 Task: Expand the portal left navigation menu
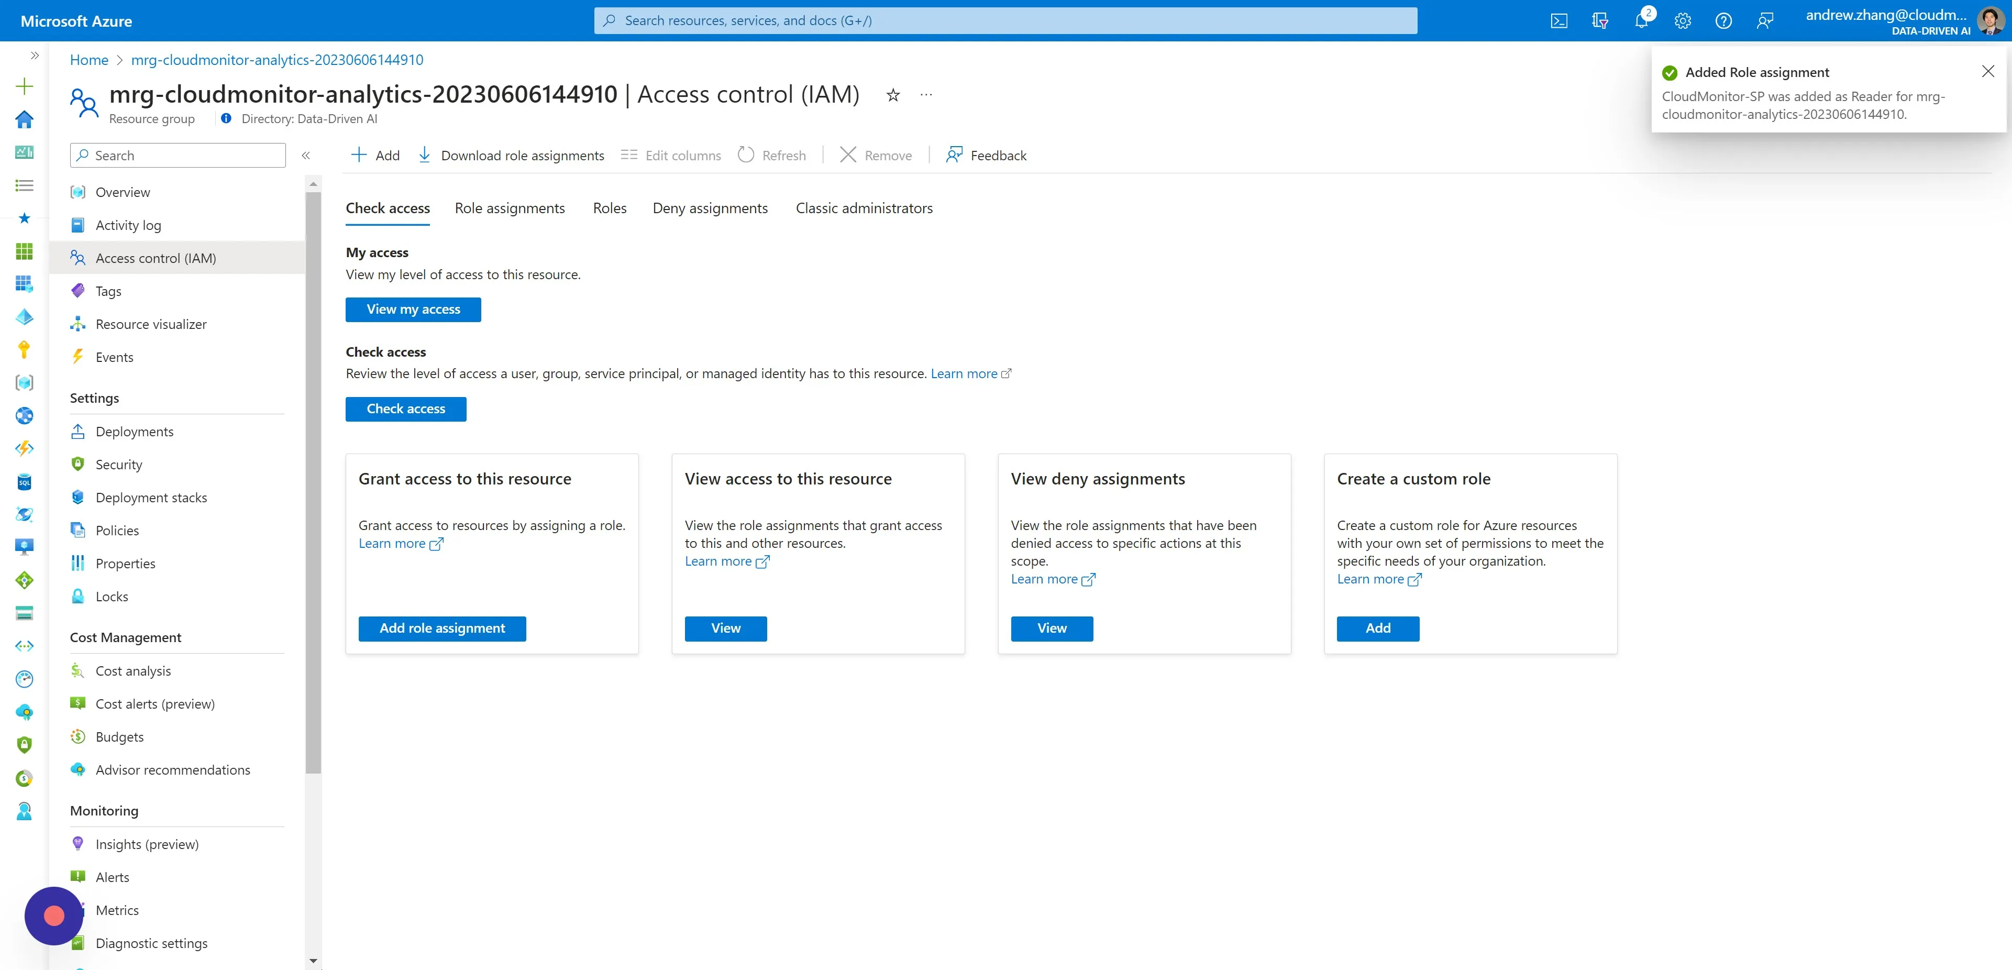(x=35, y=56)
